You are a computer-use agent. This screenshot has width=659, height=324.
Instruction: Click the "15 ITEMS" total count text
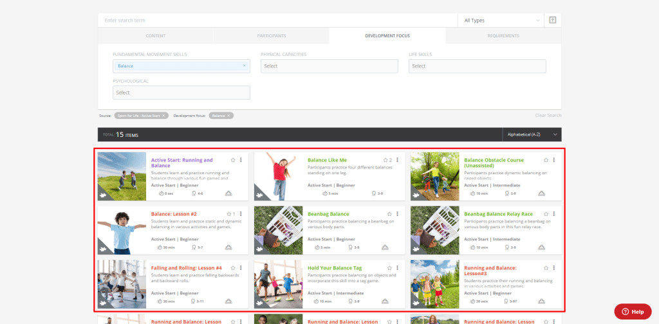pos(127,135)
